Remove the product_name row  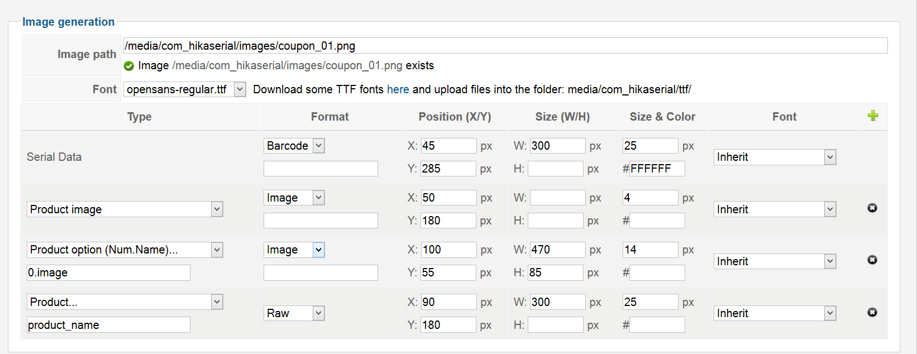click(x=872, y=312)
